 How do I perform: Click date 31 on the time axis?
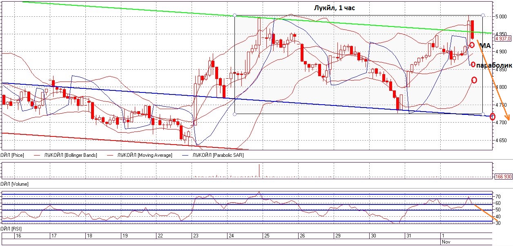click(x=408, y=236)
